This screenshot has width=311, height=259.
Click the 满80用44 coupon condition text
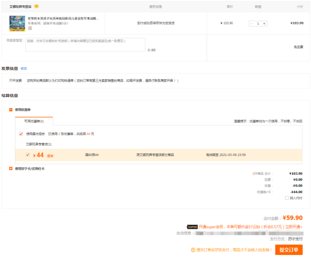[x=92, y=155]
